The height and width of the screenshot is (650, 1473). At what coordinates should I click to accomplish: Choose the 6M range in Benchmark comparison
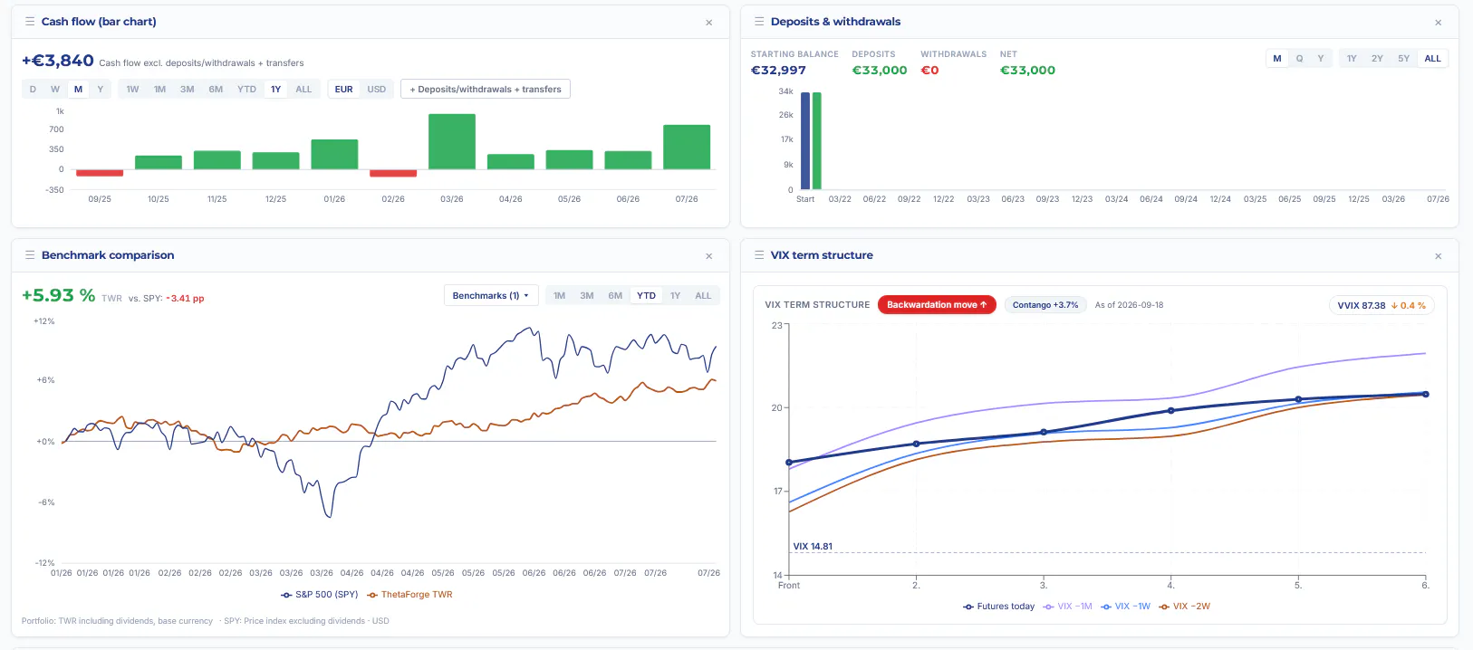(615, 295)
